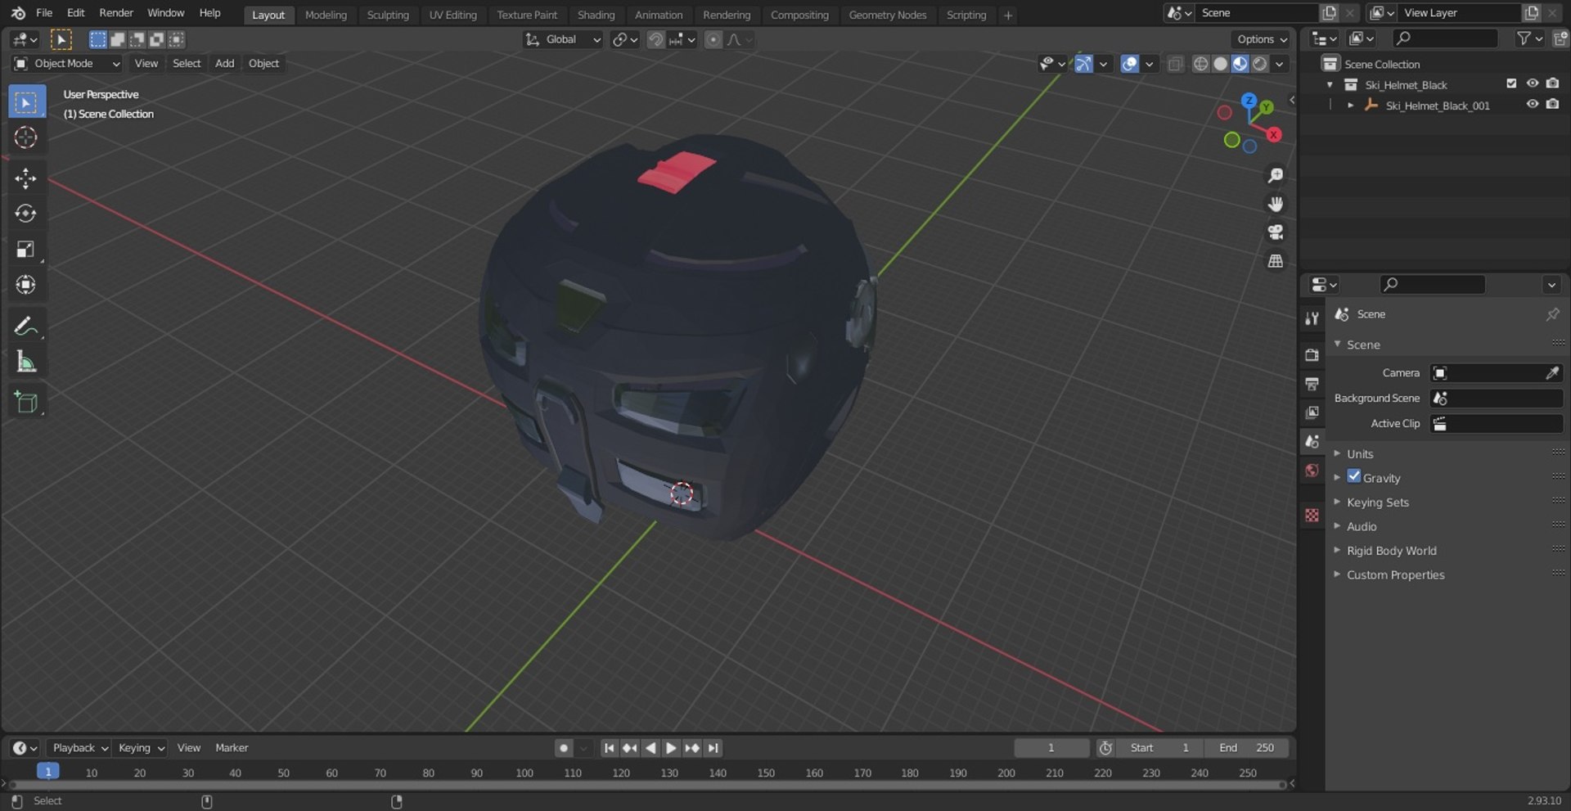The image size is (1571, 811).
Task: Click the current frame number field
Action: coord(1051,748)
